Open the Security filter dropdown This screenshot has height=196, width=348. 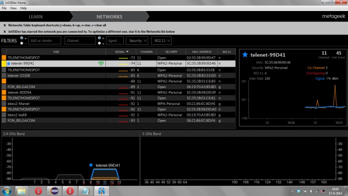coord(137,41)
